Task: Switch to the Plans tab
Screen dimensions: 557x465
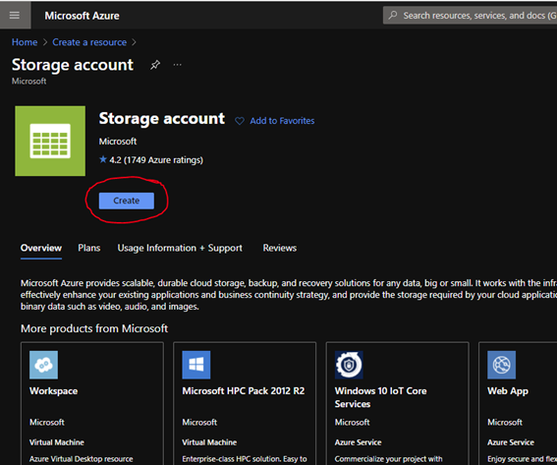Action: tap(89, 248)
